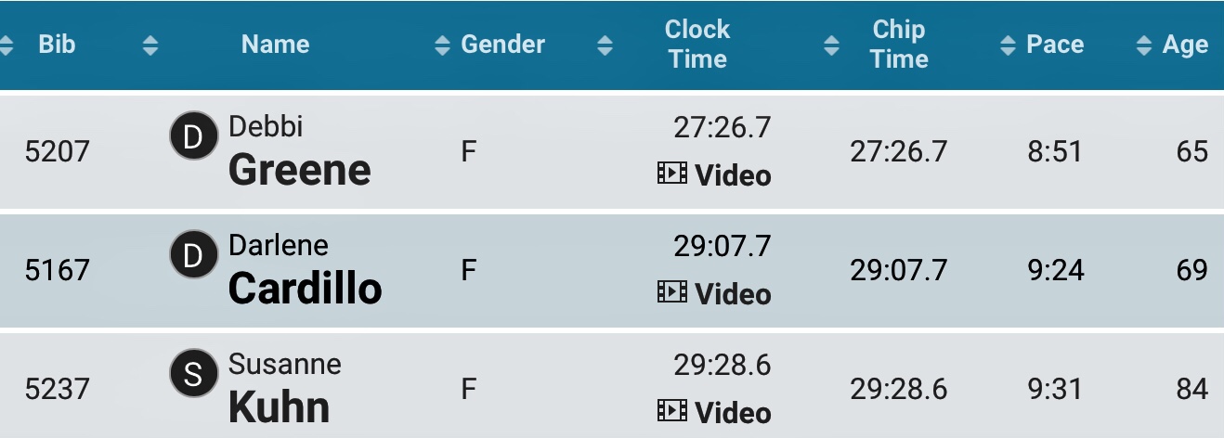Screen dimensions: 1224x438
Task: Click Susanne Kuhn's avatar icon
Action: pyautogui.click(x=193, y=375)
